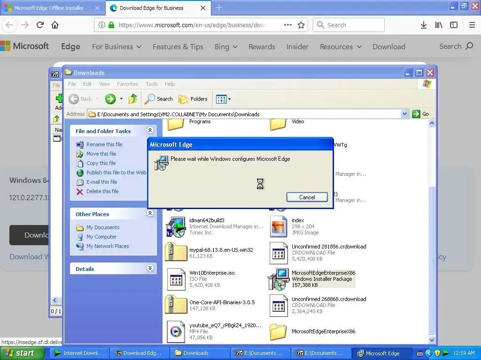The width and height of the screenshot is (481, 360).
Task: Expand the Resources website menu
Action: pyautogui.click(x=341, y=46)
